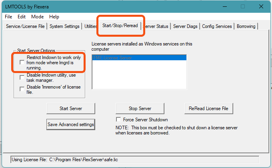This screenshot has height=168, width=272.
Task: Open the File menu
Action: click(8, 17)
